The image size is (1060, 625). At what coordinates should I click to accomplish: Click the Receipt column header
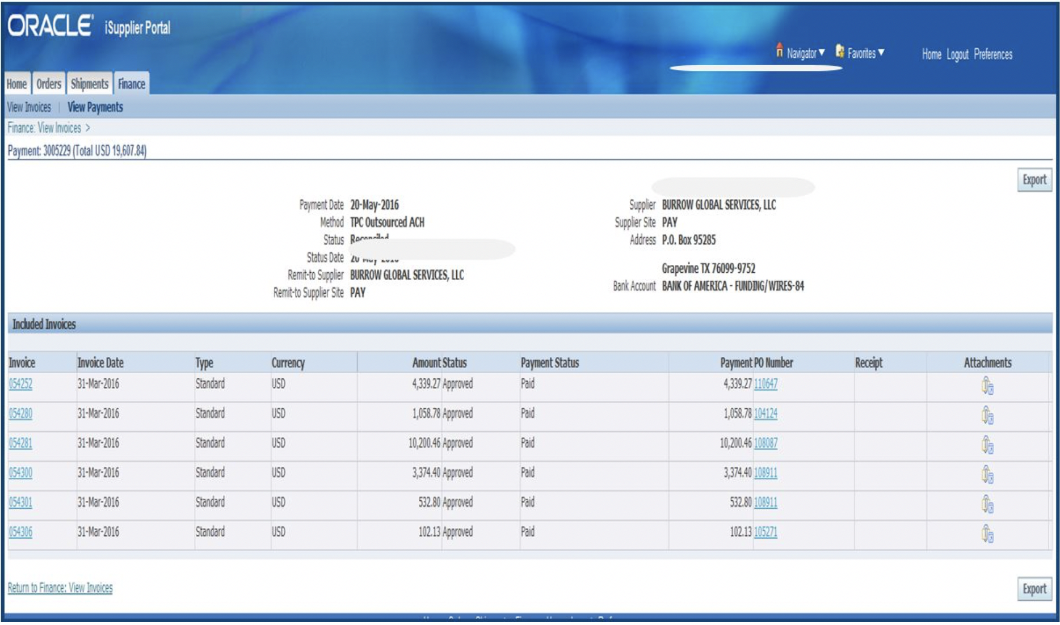[x=869, y=363]
